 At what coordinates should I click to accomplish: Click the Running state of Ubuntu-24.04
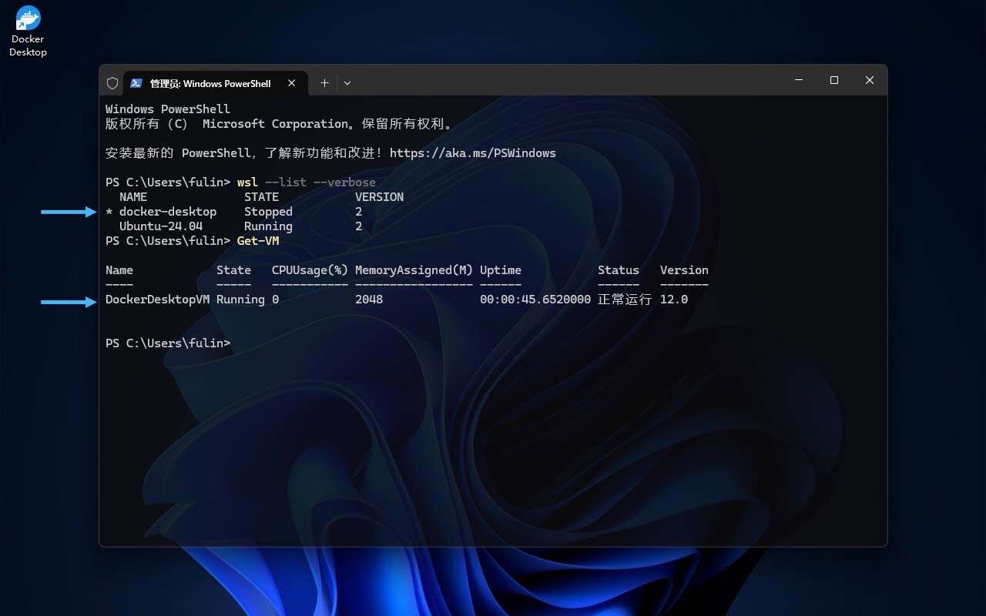(268, 226)
